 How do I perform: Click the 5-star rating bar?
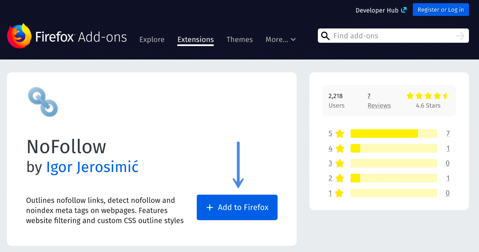[394, 134]
